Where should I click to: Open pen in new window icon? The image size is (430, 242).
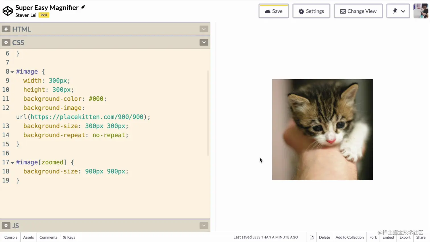pyautogui.click(x=311, y=237)
